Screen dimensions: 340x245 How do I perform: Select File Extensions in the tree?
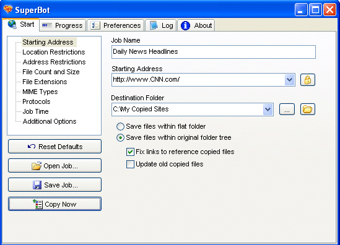coord(45,82)
